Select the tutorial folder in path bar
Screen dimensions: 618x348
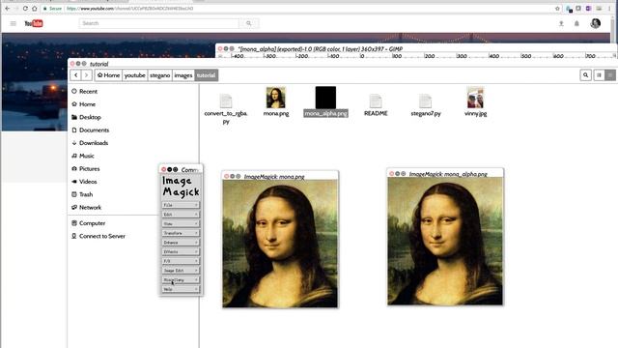[x=206, y=75]
